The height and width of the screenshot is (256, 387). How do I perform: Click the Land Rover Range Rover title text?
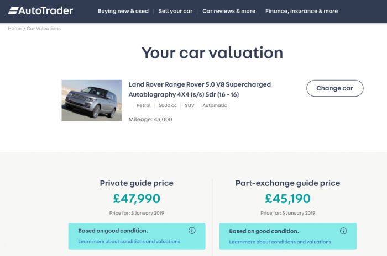200,89
